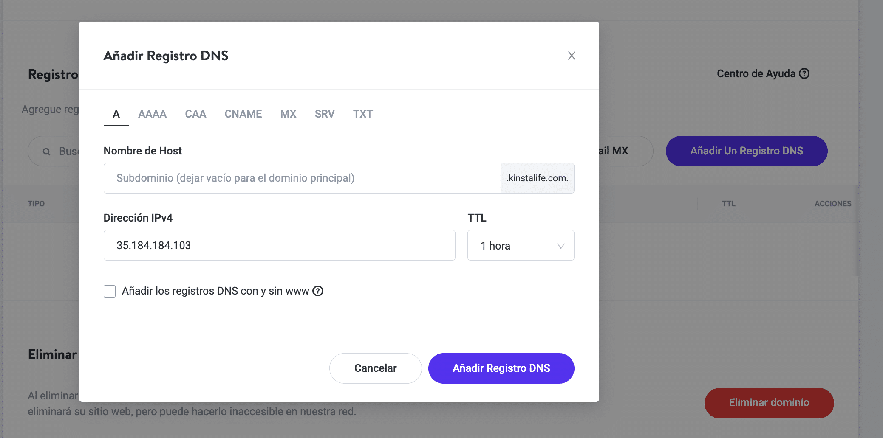Open the MX record tab
883x438 pixels.
tap(288, 114)
